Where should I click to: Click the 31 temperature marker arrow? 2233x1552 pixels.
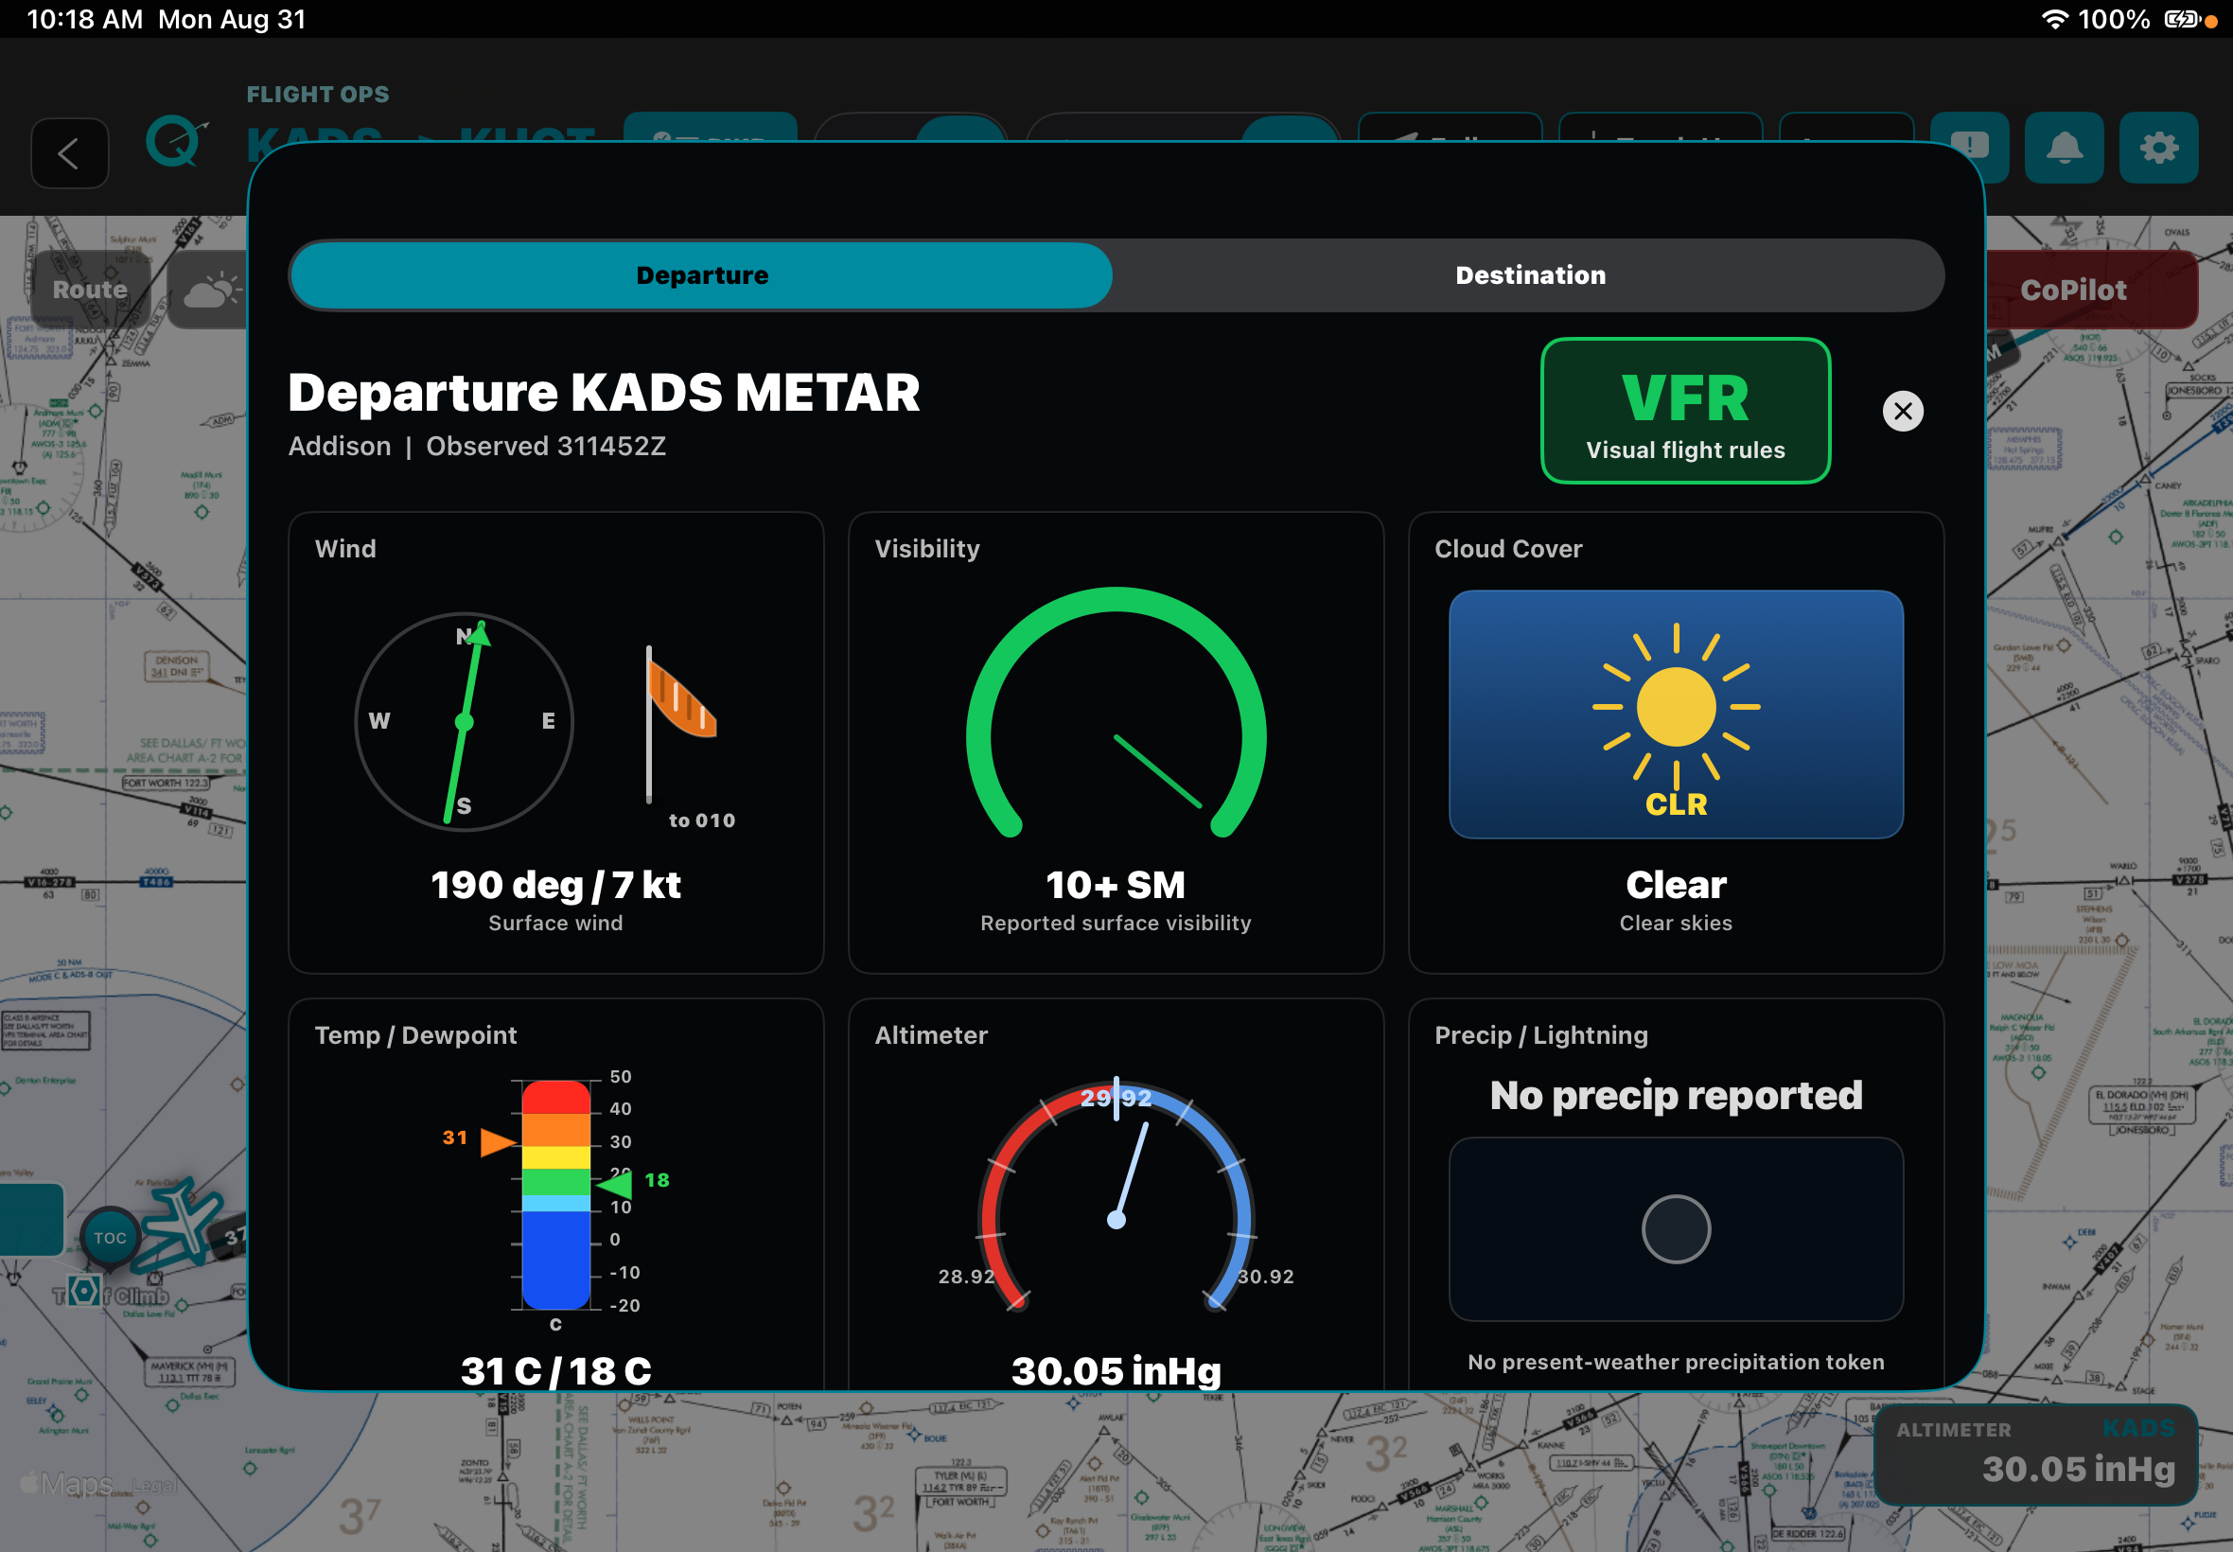[x=498, y=1141]
